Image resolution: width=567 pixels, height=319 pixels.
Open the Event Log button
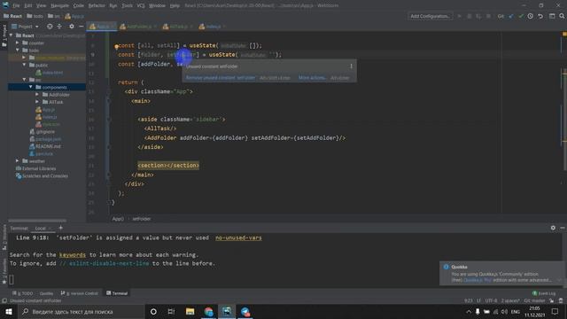tap(543, 293)
